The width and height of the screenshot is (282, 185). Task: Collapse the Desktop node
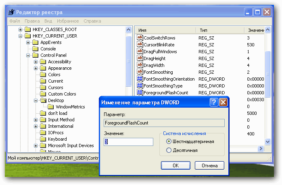tap(36, 100)
